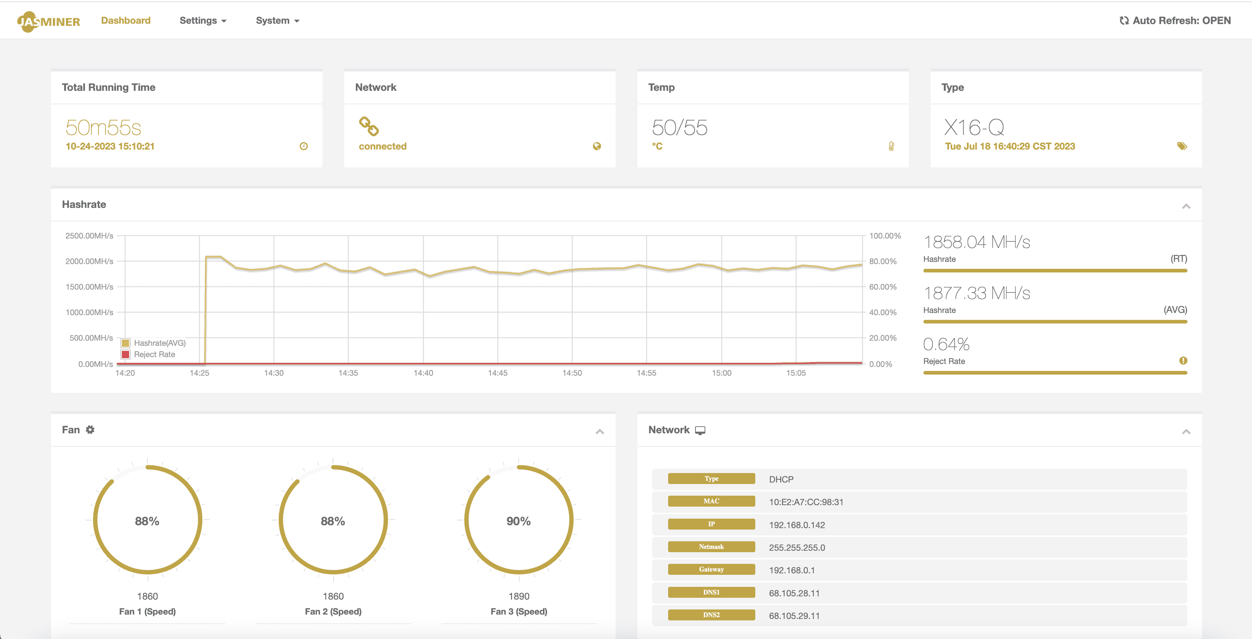This screenshot has width=1252, height=639.
Task: Toggle Auto Refresh: OPEN
Action: pyautogui.click(x=1175, y=20)
